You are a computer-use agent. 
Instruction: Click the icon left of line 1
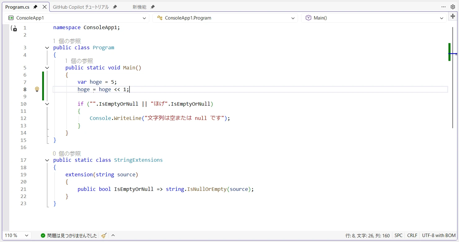[14, 28]
